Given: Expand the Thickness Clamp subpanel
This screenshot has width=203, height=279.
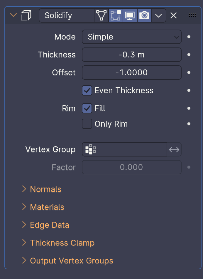Looking at the screenshot, I should (x=62, y=243).
